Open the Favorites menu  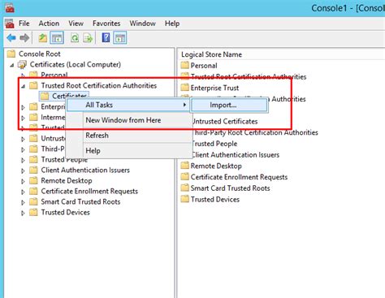pos(106,24)
